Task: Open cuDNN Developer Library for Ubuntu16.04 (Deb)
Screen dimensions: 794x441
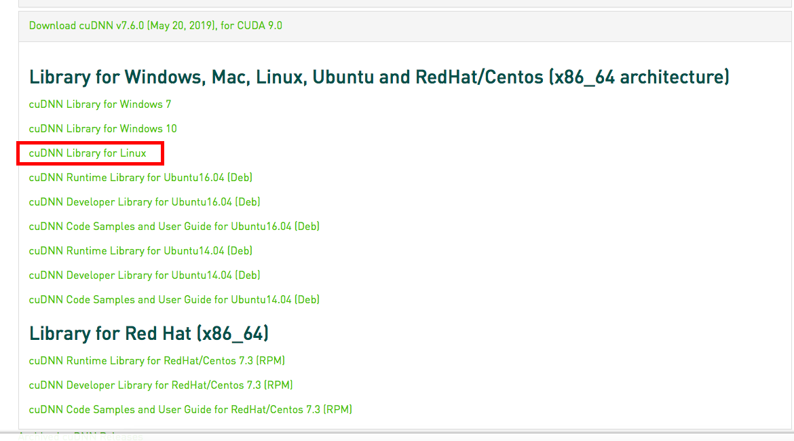Action: [145, 202]
